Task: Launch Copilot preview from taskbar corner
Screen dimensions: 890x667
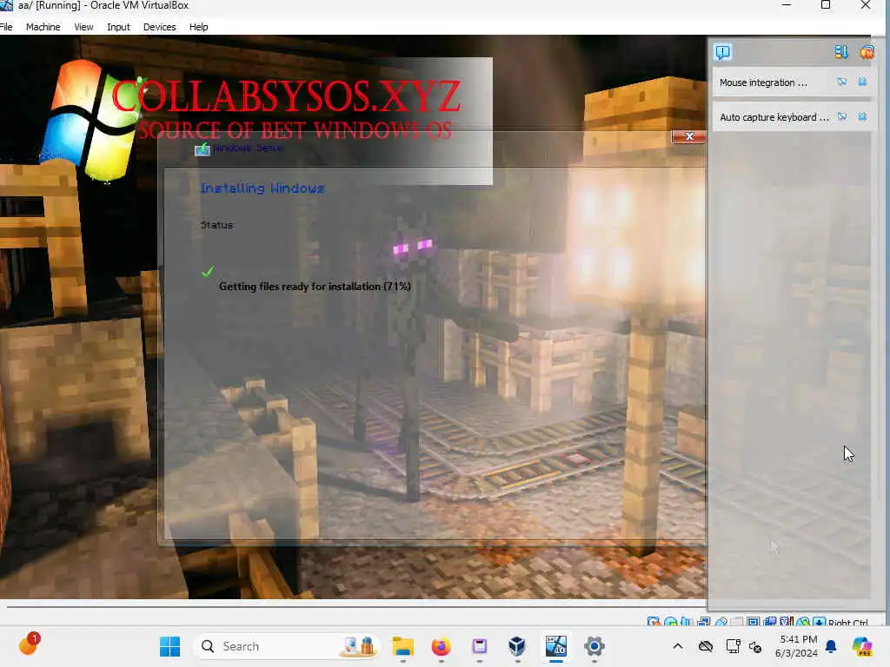Action: pos(863,646)
